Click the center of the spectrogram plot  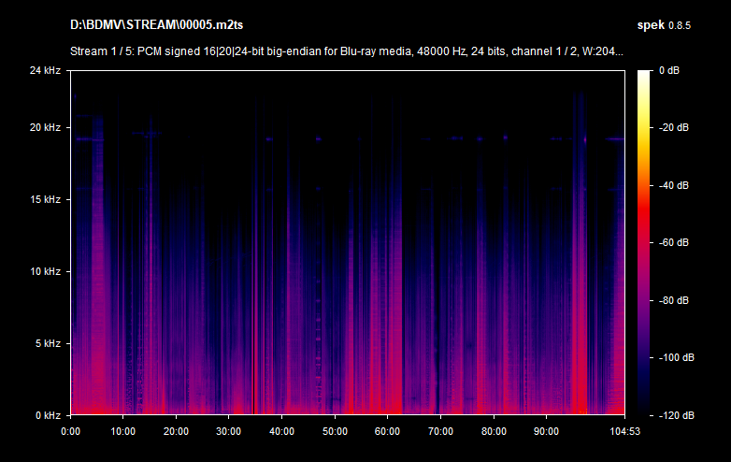[x=347, y=242]
